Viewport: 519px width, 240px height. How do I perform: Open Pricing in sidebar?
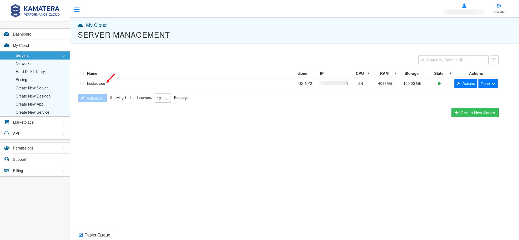[21, 80]
